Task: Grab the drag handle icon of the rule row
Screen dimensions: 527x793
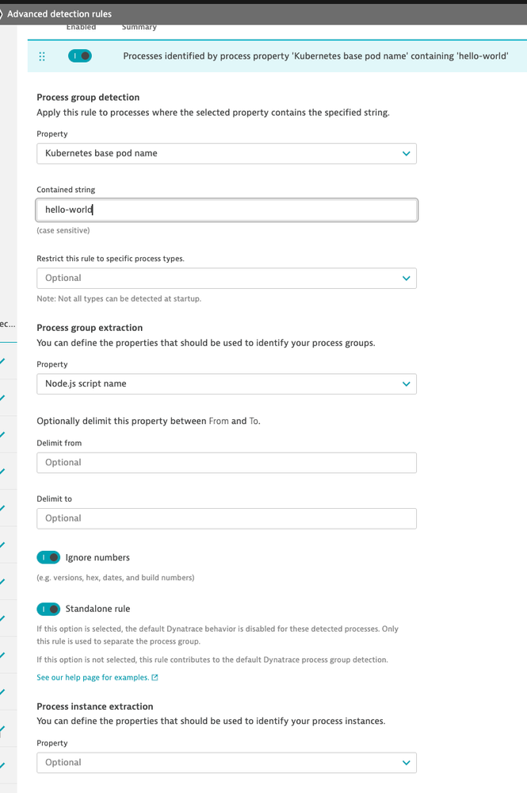Action: [x=42, y=56]
